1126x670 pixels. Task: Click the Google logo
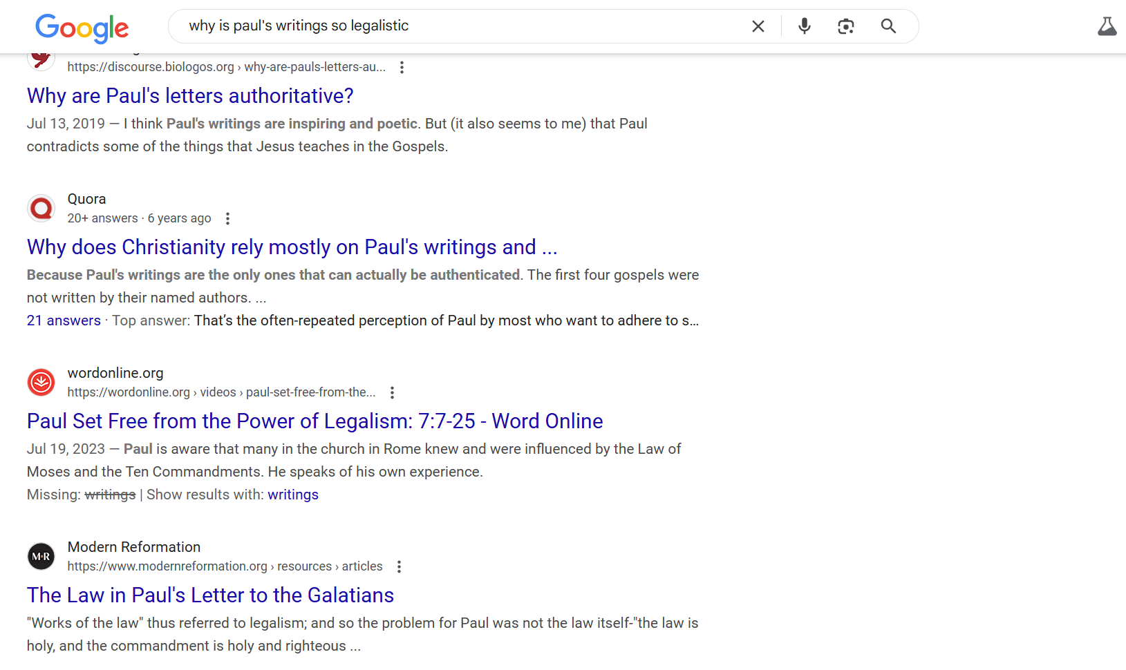click(x=82, y=28)
